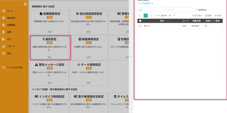Click the 設定 gear icon
Viewport: 227px width, 113px height.
3,53
